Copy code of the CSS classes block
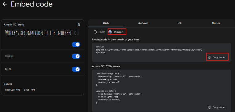 [x=217, y=107]
